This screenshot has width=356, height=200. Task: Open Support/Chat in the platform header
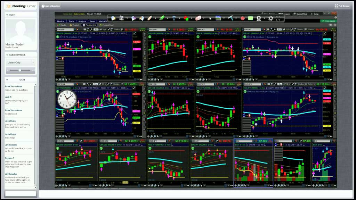[300, 14]
